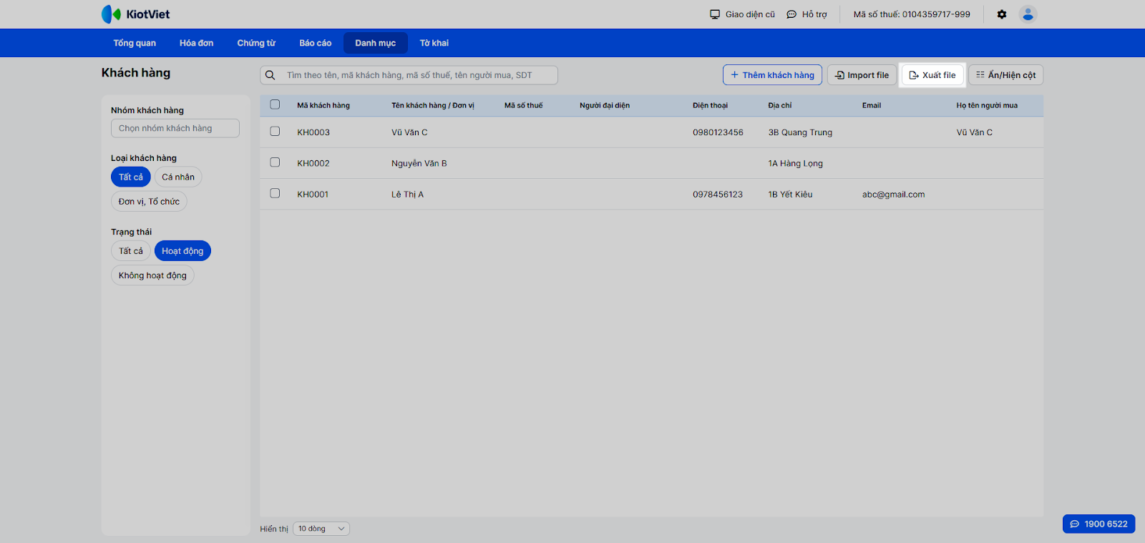Click phone number 0978456123
The width and height of the screenshot is (1145, 543).
click(718, 194)
